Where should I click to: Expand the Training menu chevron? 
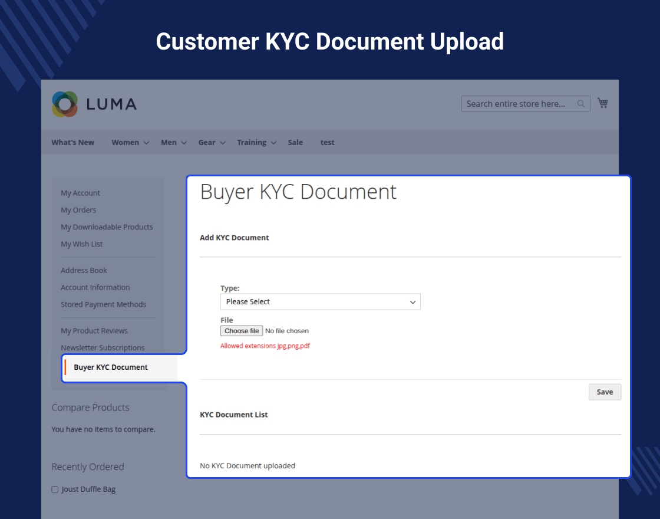pos(274,143)
